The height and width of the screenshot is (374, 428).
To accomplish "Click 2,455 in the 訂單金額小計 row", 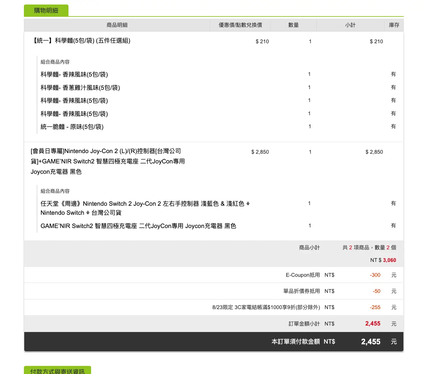I will [373, 324].
